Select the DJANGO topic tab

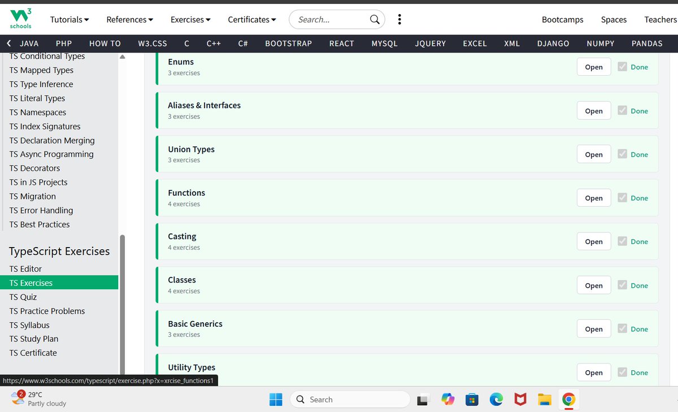tap(553, 44)
